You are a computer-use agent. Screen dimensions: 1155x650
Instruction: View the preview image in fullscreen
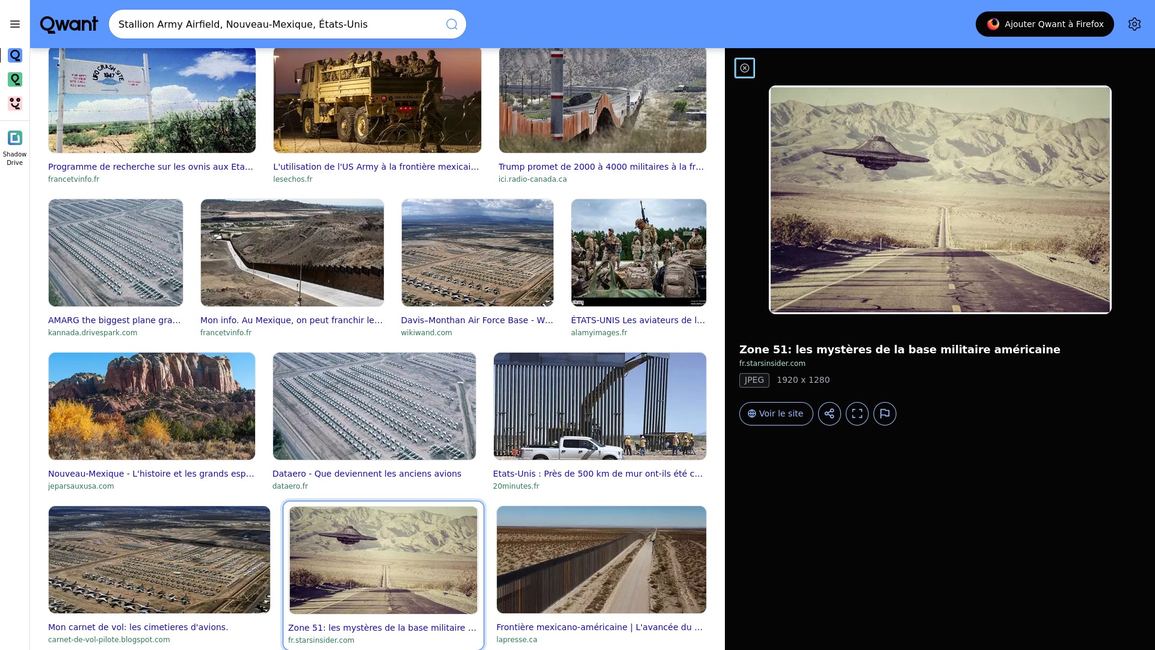(x=857, y=413)
